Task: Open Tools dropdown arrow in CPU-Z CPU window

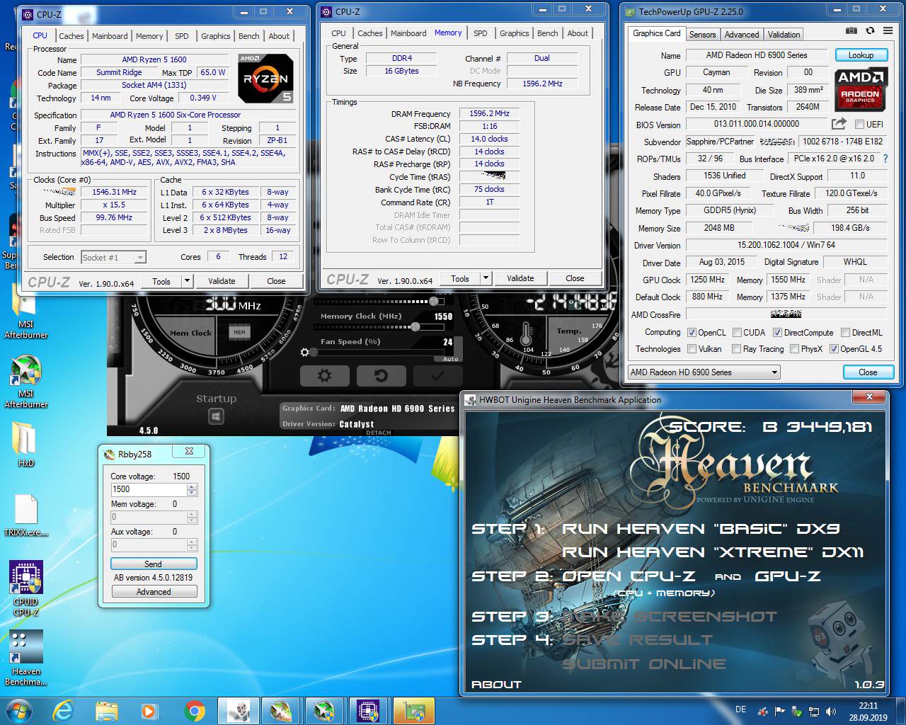Action: pyautogui.click(x=187, y=281)
